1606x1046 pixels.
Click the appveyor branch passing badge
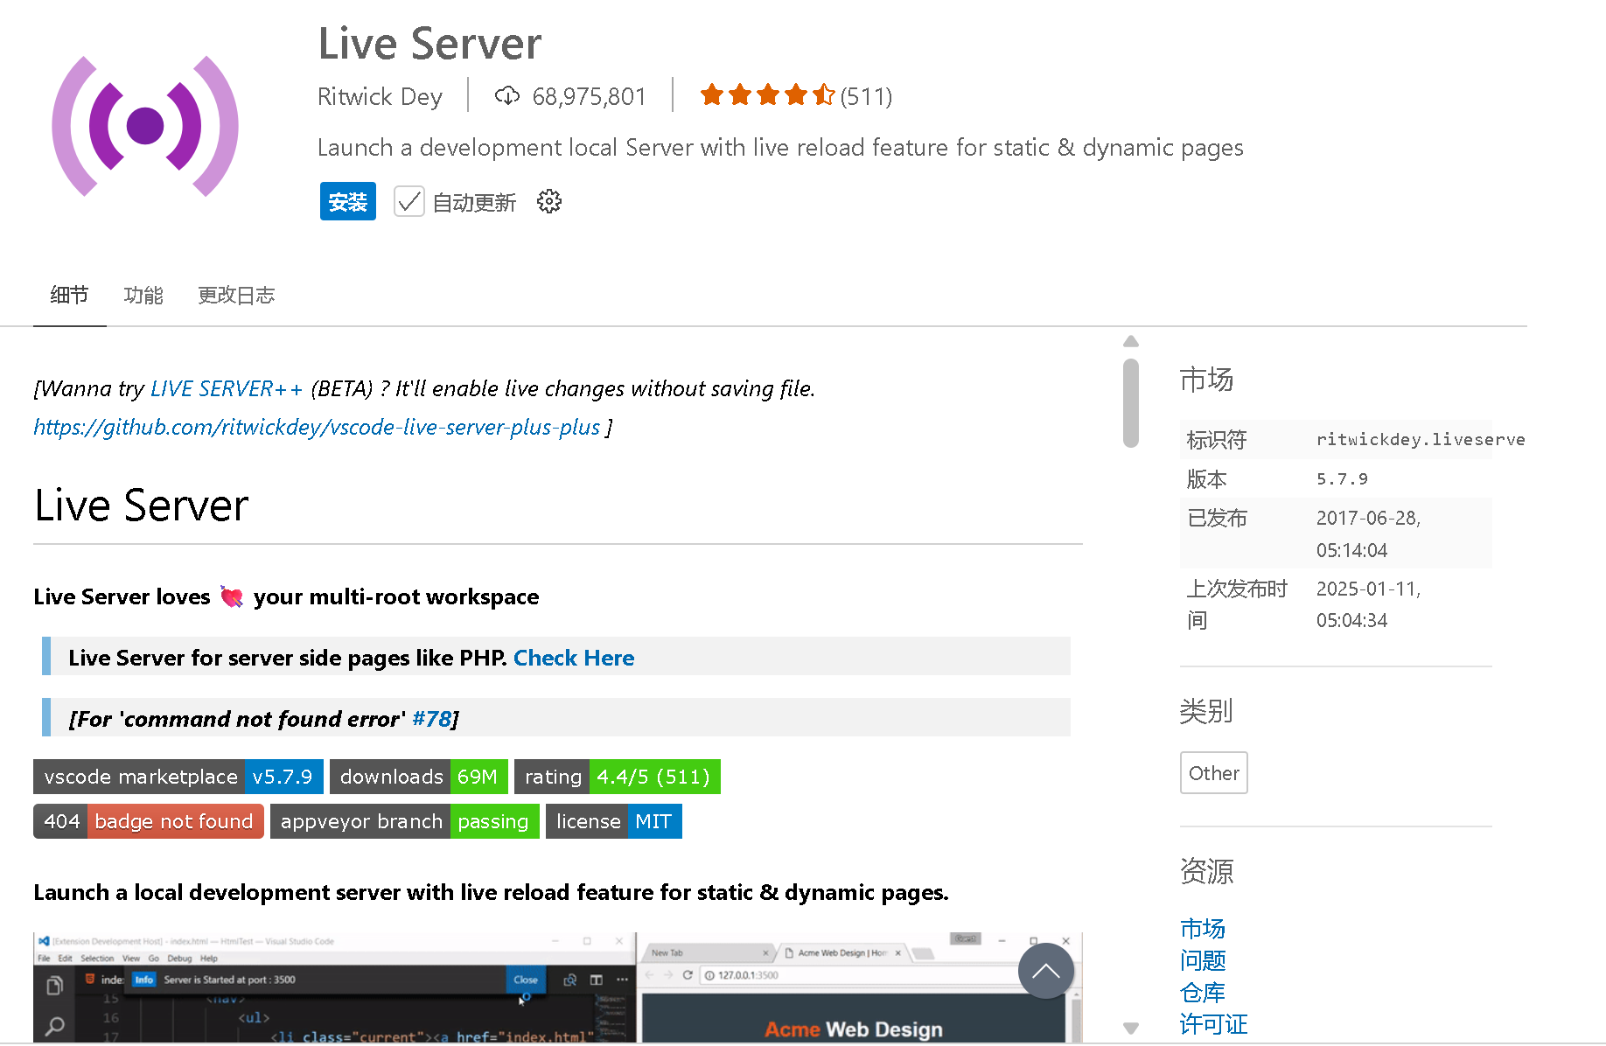pyautogui.click(x=405, y=821)
